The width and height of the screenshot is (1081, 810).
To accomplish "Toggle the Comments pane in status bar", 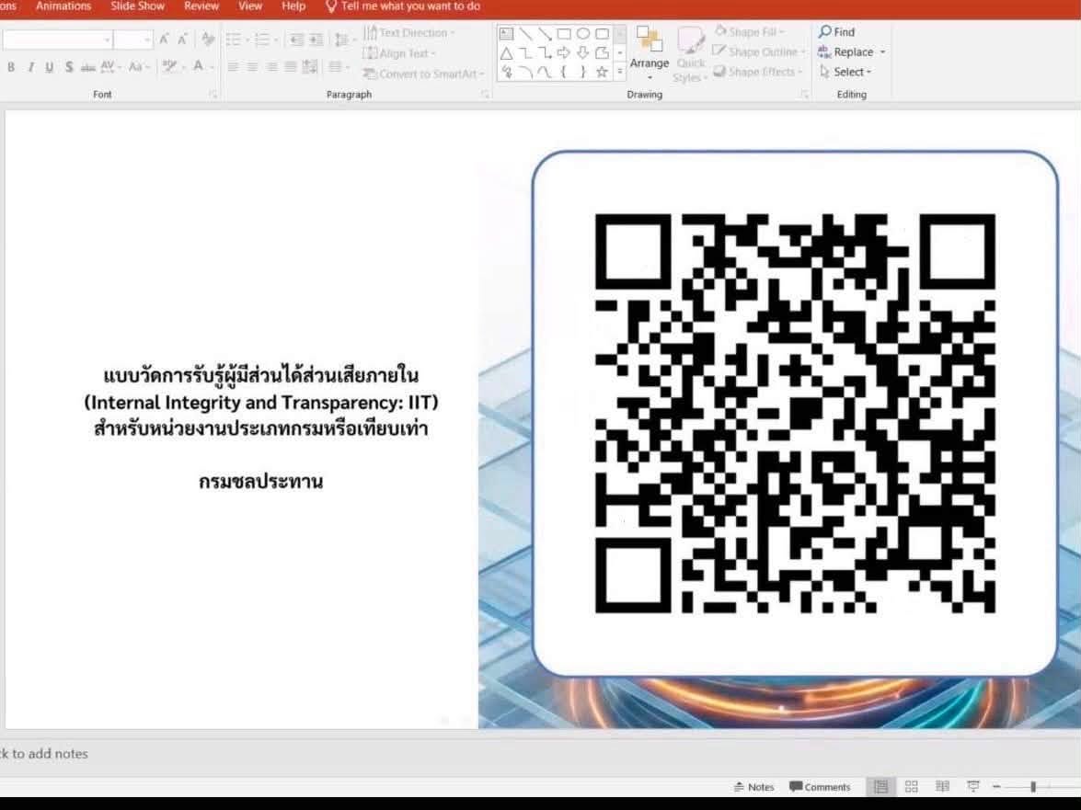I will pyautogui.click(x=821, y=787).
